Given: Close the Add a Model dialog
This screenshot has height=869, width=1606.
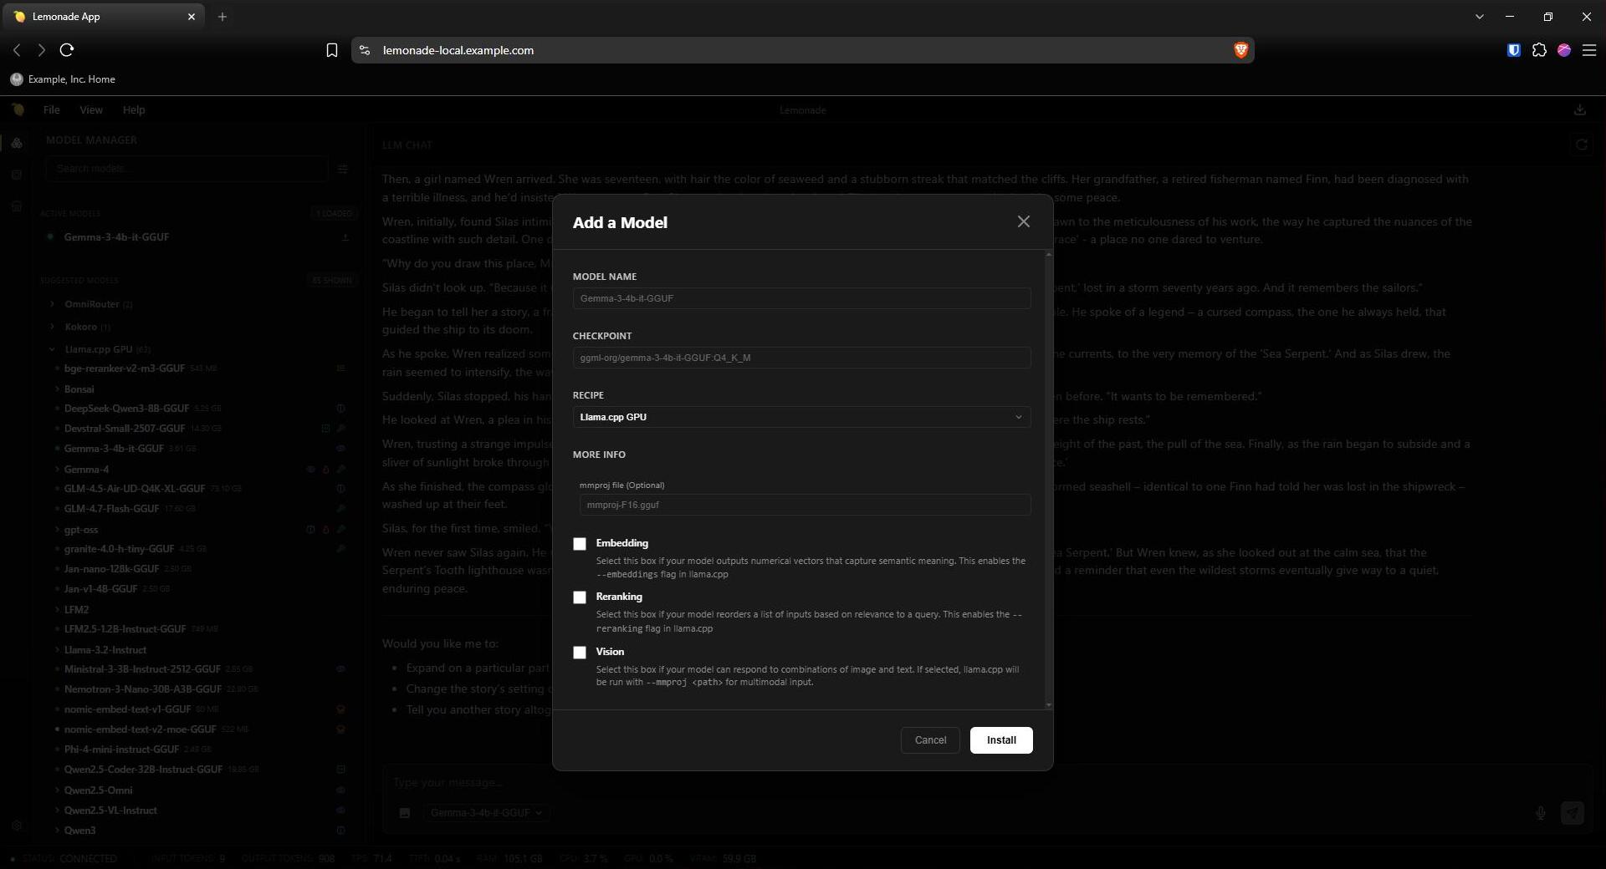Looking at the screenshot, I should pos(1023,221).
